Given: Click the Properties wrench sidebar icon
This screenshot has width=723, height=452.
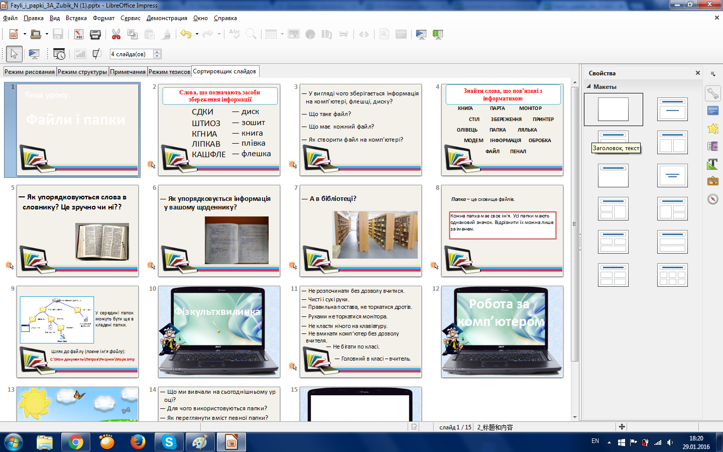Looking at the screenshot, I should tap(713, 93).
